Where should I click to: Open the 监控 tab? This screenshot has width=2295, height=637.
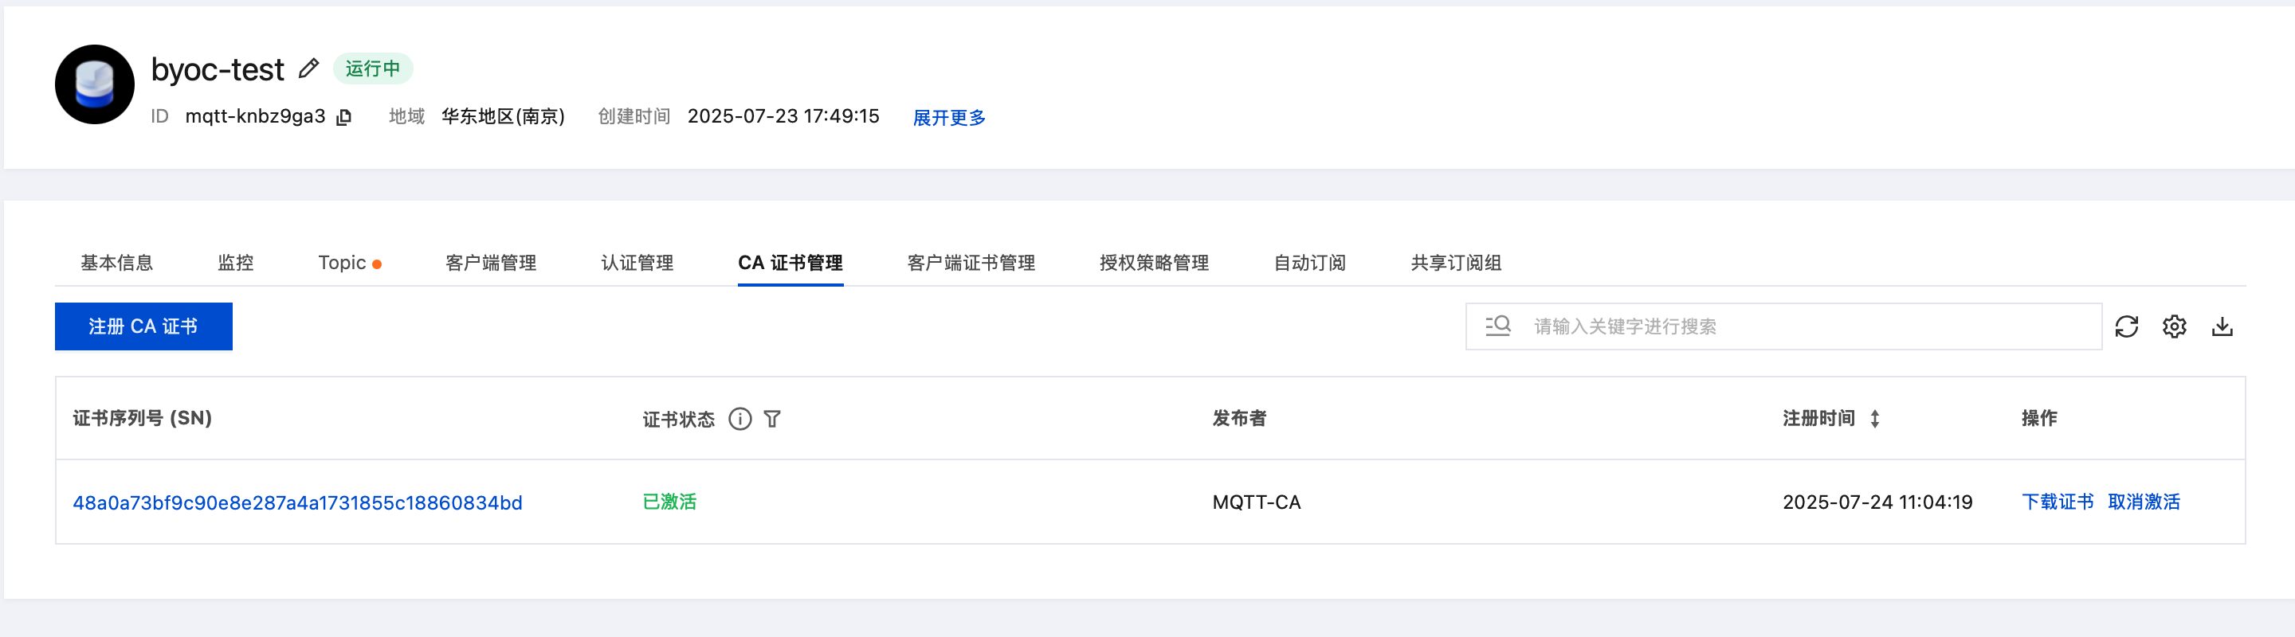(x=235, y=263)
